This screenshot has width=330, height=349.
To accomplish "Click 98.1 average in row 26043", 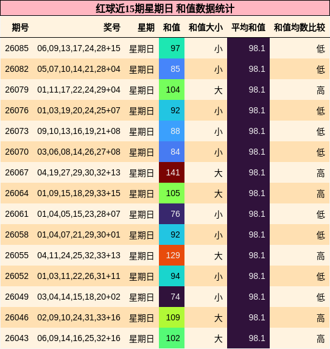I will tap(257, 338).
